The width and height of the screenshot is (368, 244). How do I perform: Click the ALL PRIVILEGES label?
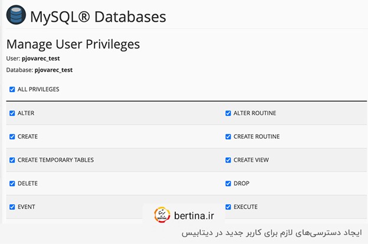click(38, 89)
